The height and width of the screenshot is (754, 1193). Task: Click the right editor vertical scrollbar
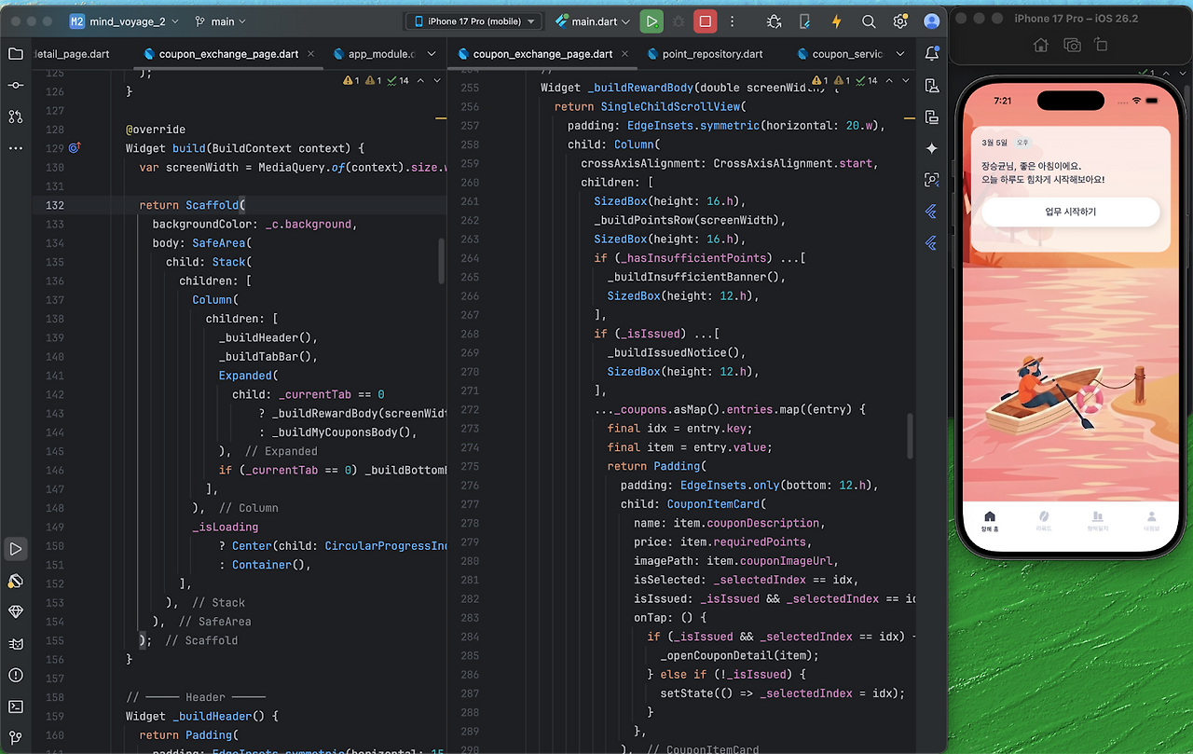911,436
